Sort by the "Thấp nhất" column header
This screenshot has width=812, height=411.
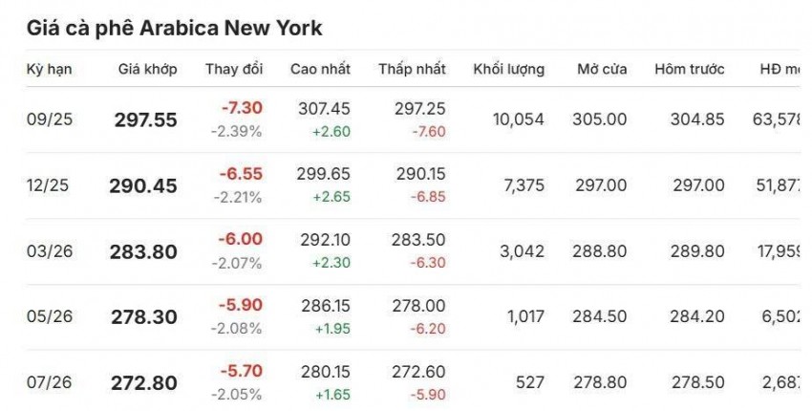[412, 70]
